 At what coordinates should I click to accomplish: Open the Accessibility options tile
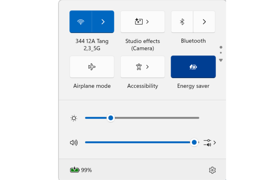point(142,67)
